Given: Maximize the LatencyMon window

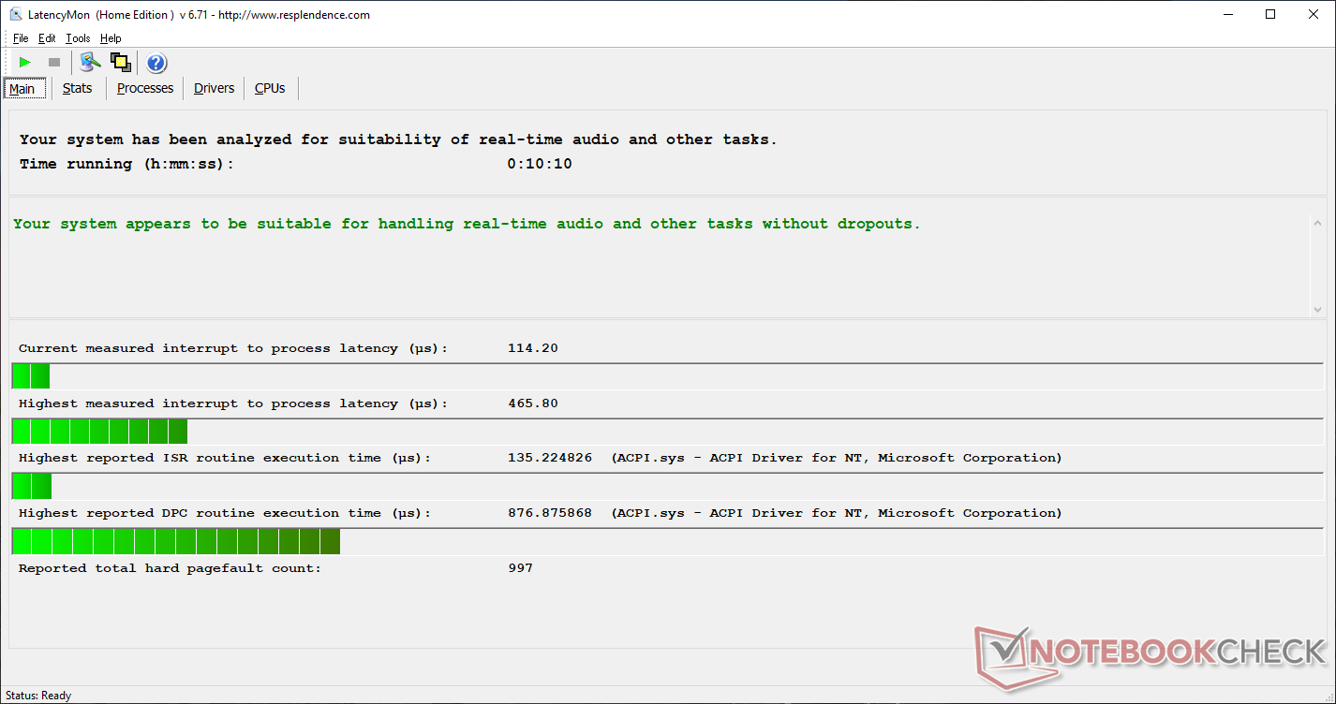Looking at the screenshot, I should click(x=1270, y=14).
